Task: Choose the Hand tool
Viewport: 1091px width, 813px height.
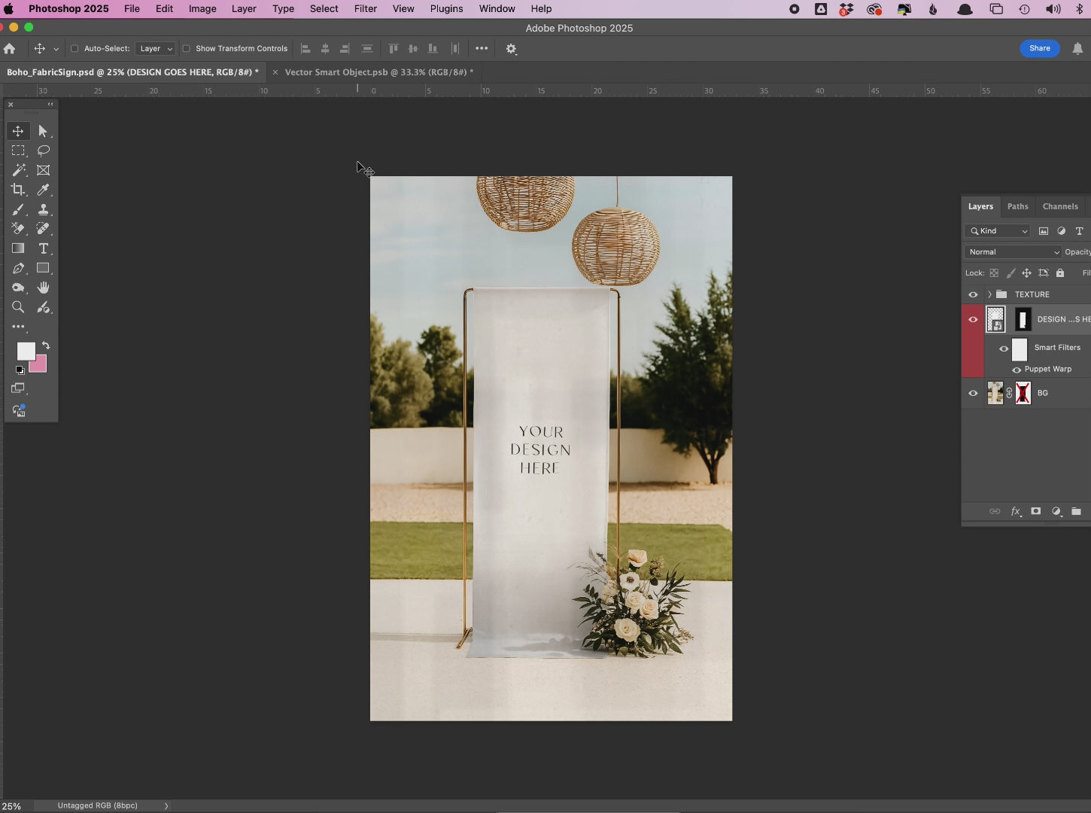Action: point(43,288)
